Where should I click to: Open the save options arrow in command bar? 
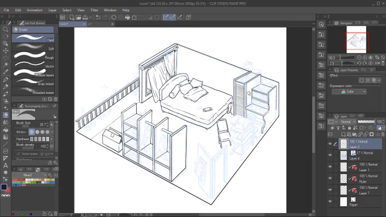point(90,17)
